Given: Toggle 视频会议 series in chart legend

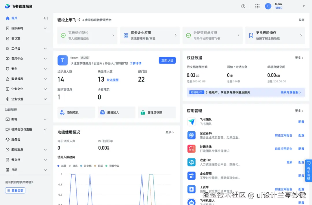Looking at the screenshot, I should (x=112, y=166).
